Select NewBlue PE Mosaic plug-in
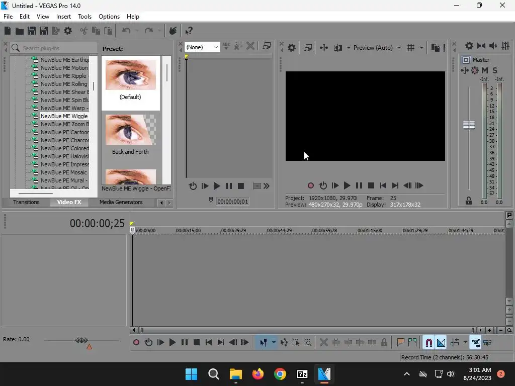This screenshot has height=386, width=515. (x=64, y=172)
